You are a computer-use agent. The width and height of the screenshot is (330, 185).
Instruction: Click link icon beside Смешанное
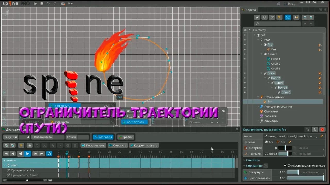coord(266,166)
